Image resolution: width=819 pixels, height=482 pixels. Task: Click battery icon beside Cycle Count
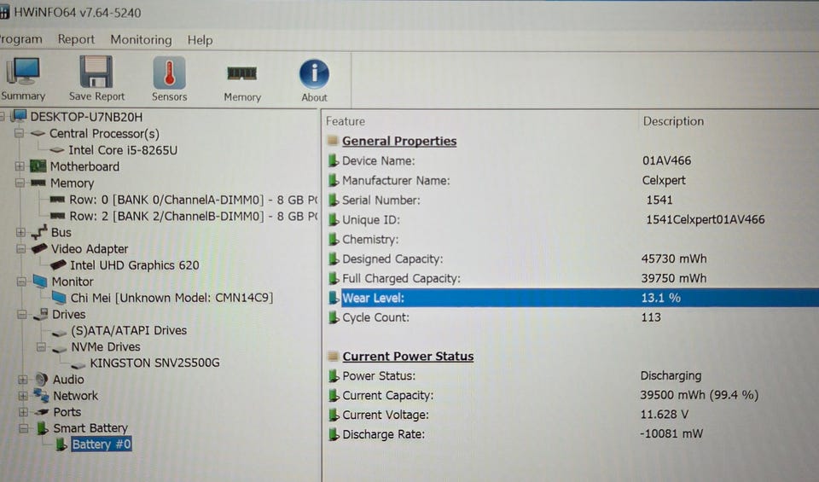[334, 317]
